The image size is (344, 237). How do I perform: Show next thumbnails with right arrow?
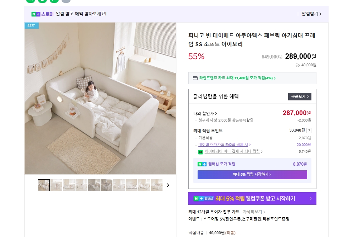point(168,185)
